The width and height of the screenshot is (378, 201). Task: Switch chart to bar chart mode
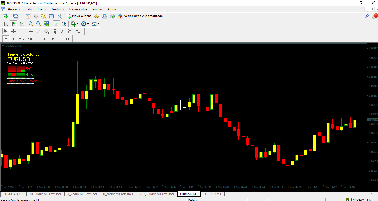[x=6, y=24]
